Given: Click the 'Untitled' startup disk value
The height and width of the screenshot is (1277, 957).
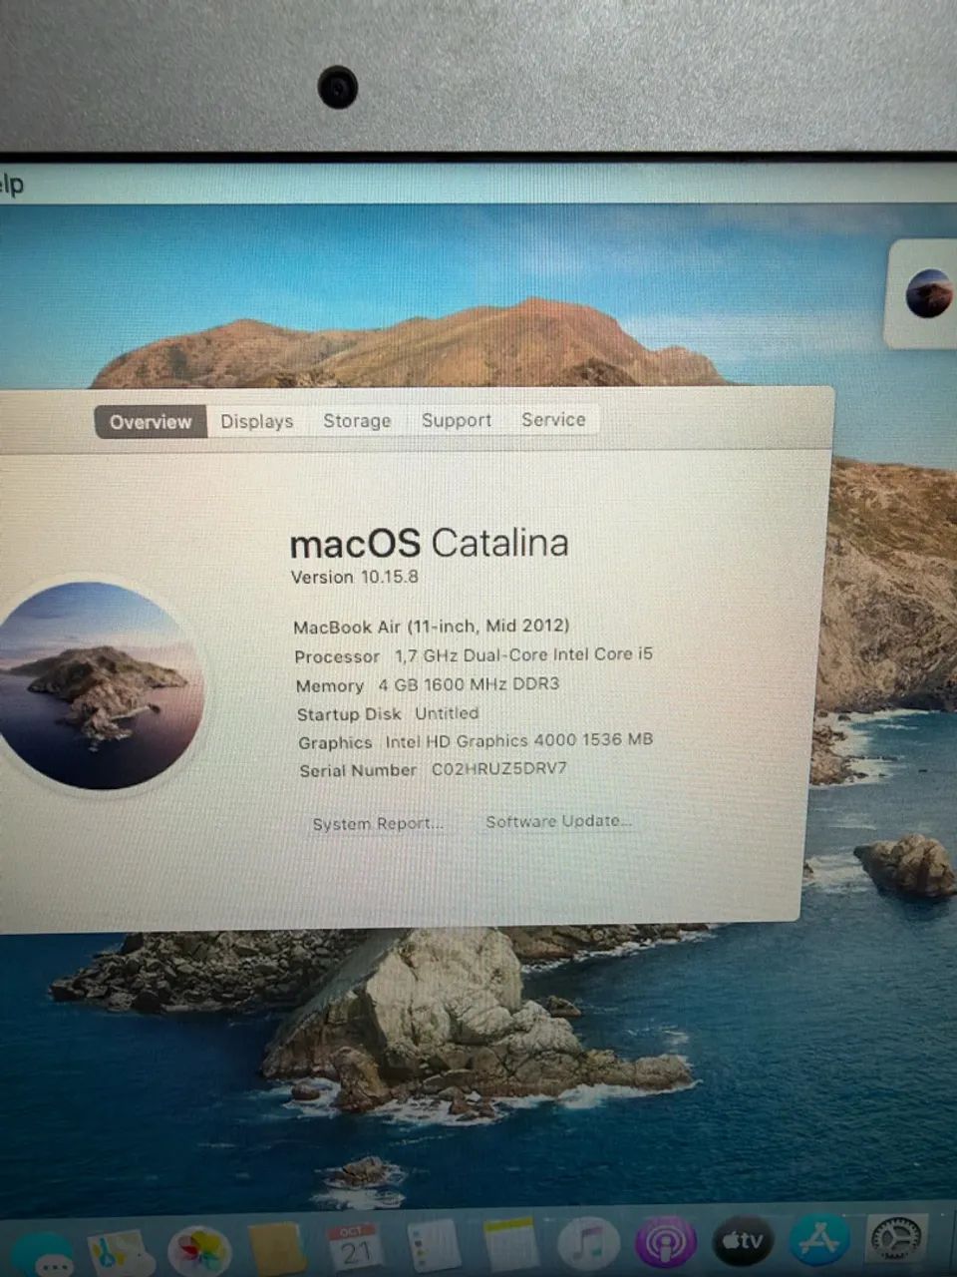Looking at the screenshot, I should [x=447, y=713].
